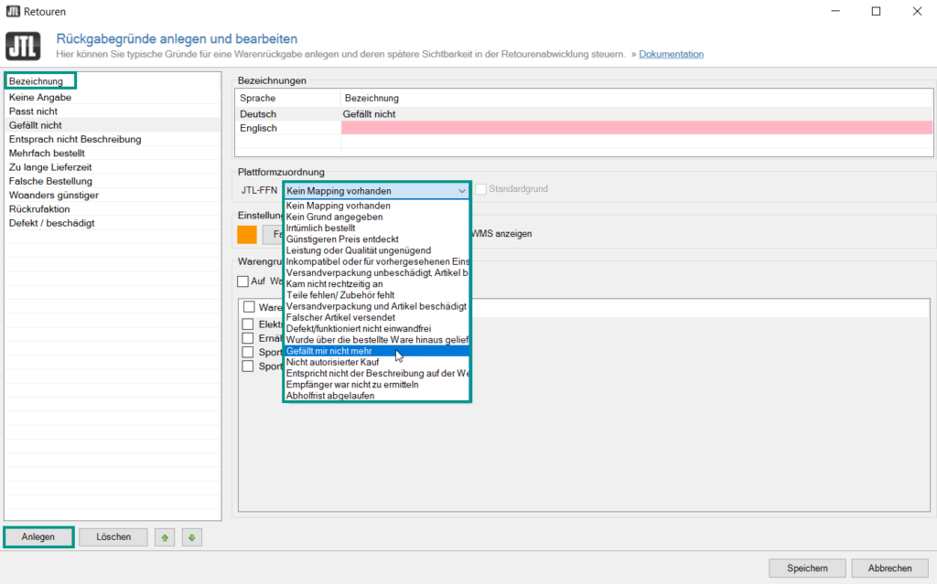937x584 pixels.
Task: Toggle the Standardgrund checkbox
Action: (x=480, y=190)
